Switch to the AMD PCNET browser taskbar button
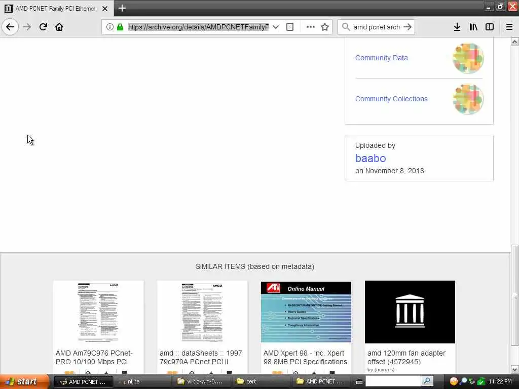Viewport: 519px width, 389px height. (x=83, y=382)
